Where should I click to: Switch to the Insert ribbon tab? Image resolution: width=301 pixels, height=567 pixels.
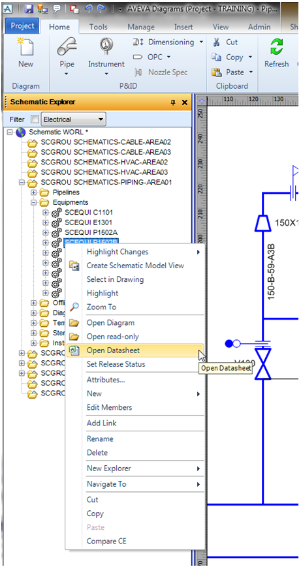(183, 27)
